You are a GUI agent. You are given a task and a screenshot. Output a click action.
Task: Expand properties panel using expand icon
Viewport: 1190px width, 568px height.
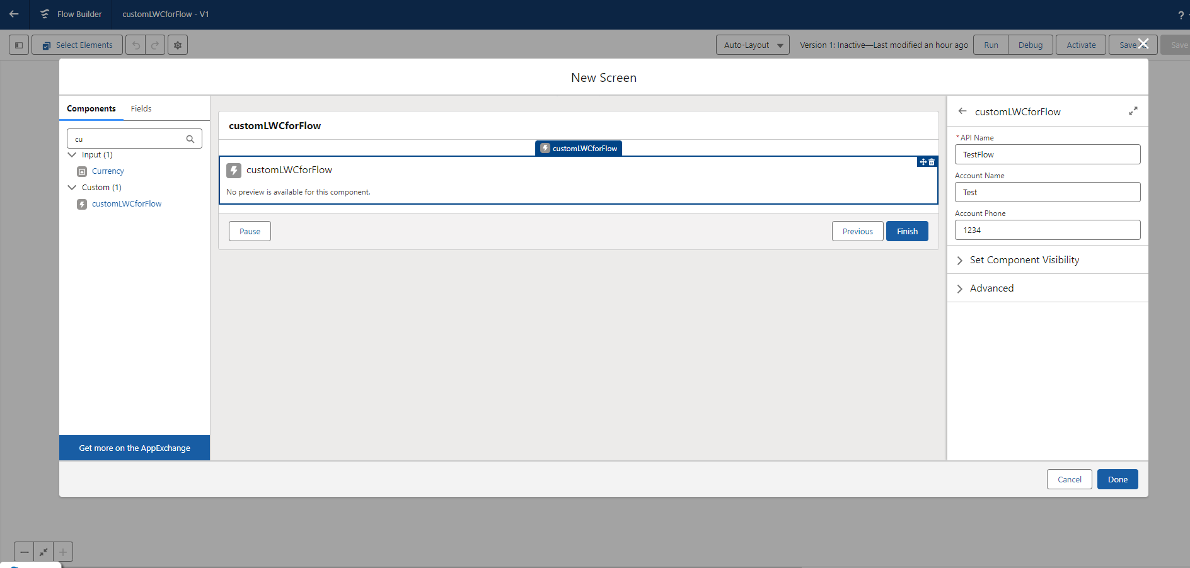[x=1133, y=111]
